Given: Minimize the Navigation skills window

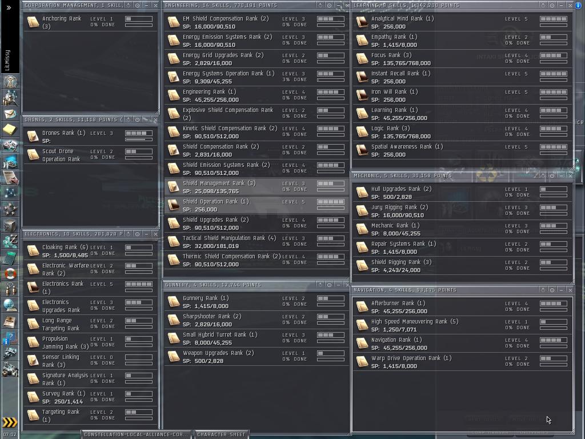Looking at the screenshot, I should [x=561, y=290].
